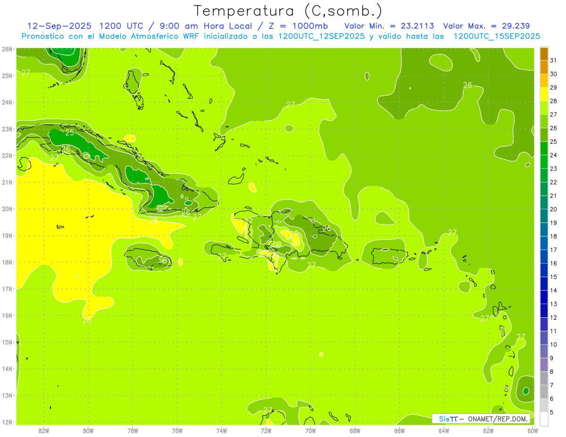Click the "26N" latitude axis label
Image resolution: width=566 pixels, height=437 pixels.
click(7, 49)
